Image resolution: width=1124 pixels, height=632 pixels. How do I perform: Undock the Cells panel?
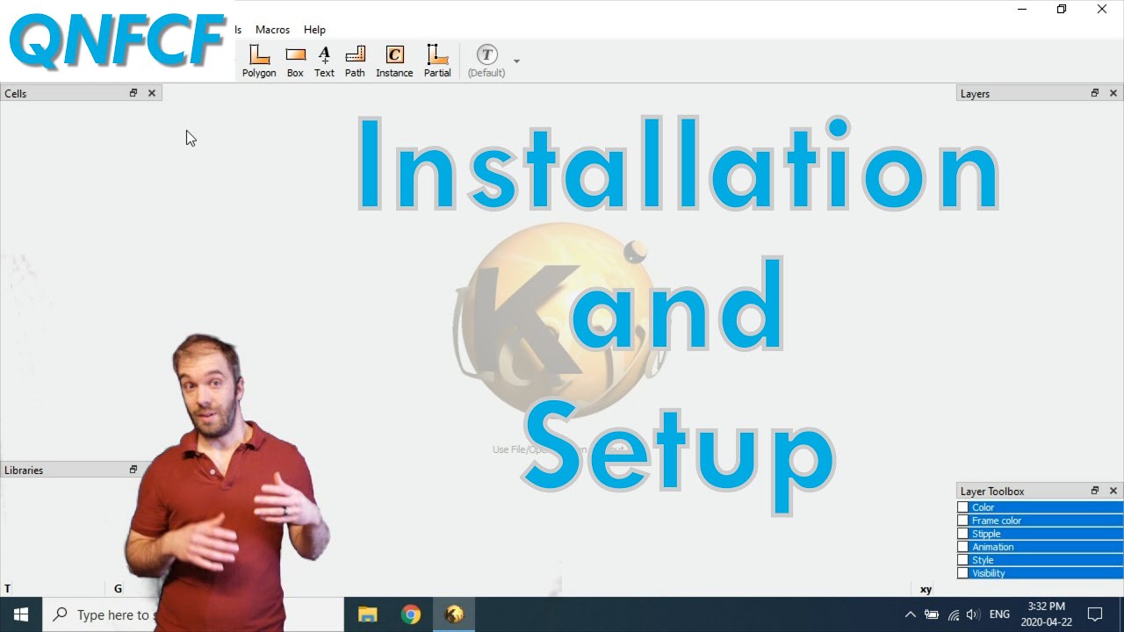133,93
